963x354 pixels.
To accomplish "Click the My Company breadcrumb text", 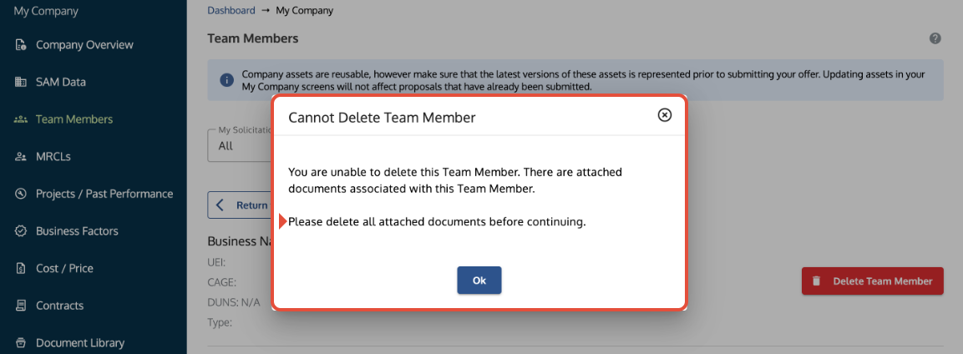I will coord(305,10).
